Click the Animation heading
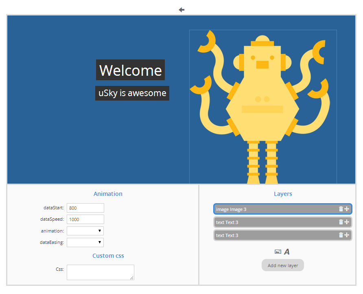Viewport: 363px width, 294px height. click(108, 194)
